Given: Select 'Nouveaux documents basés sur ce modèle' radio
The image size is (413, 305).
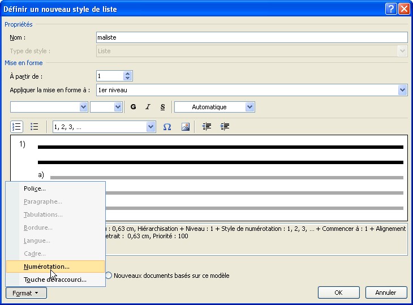Looking at the screenshot, I should 109,276.
